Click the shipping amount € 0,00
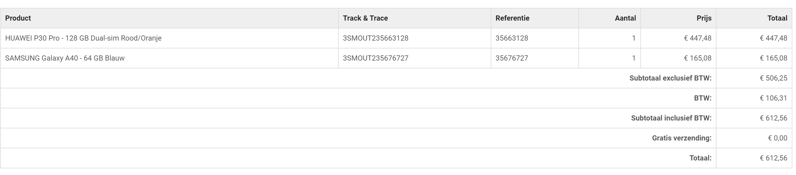796x175 pixels. click(777, 138)
